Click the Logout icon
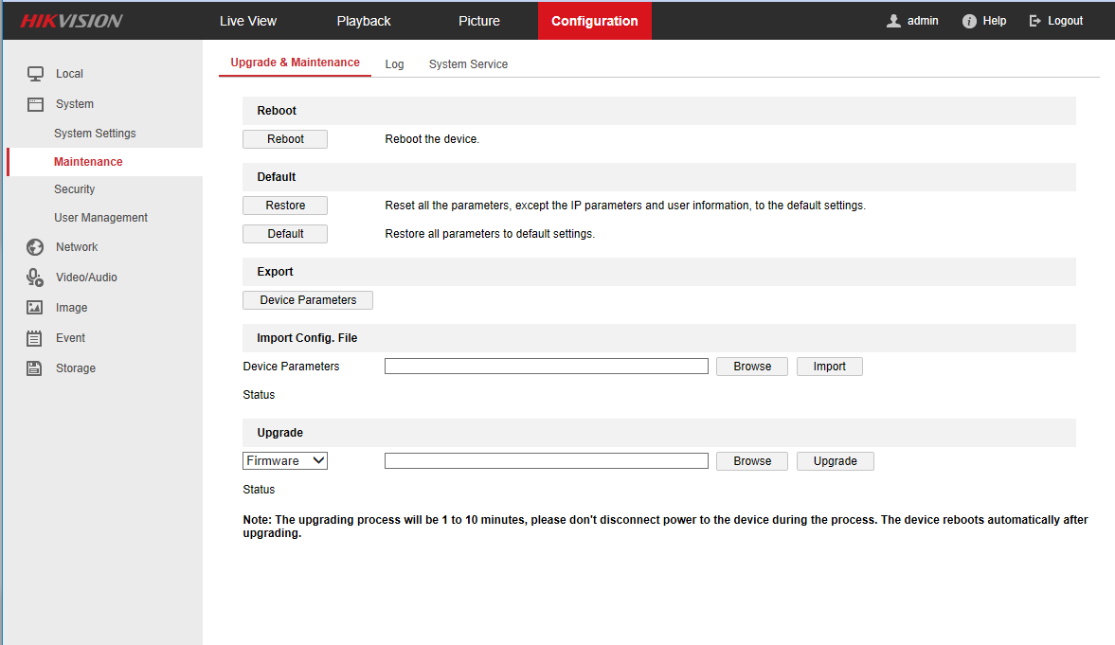 1034,20
